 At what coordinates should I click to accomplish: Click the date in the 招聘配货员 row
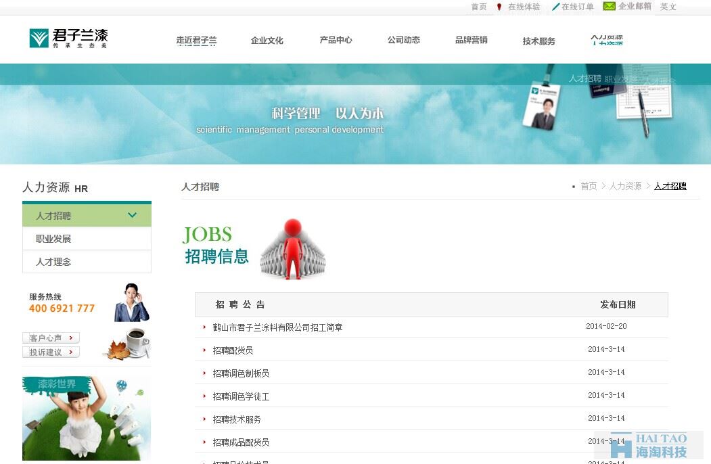606,349
